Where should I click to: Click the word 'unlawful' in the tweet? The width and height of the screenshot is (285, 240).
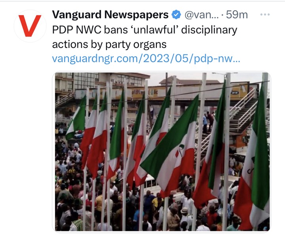(155, 30)
